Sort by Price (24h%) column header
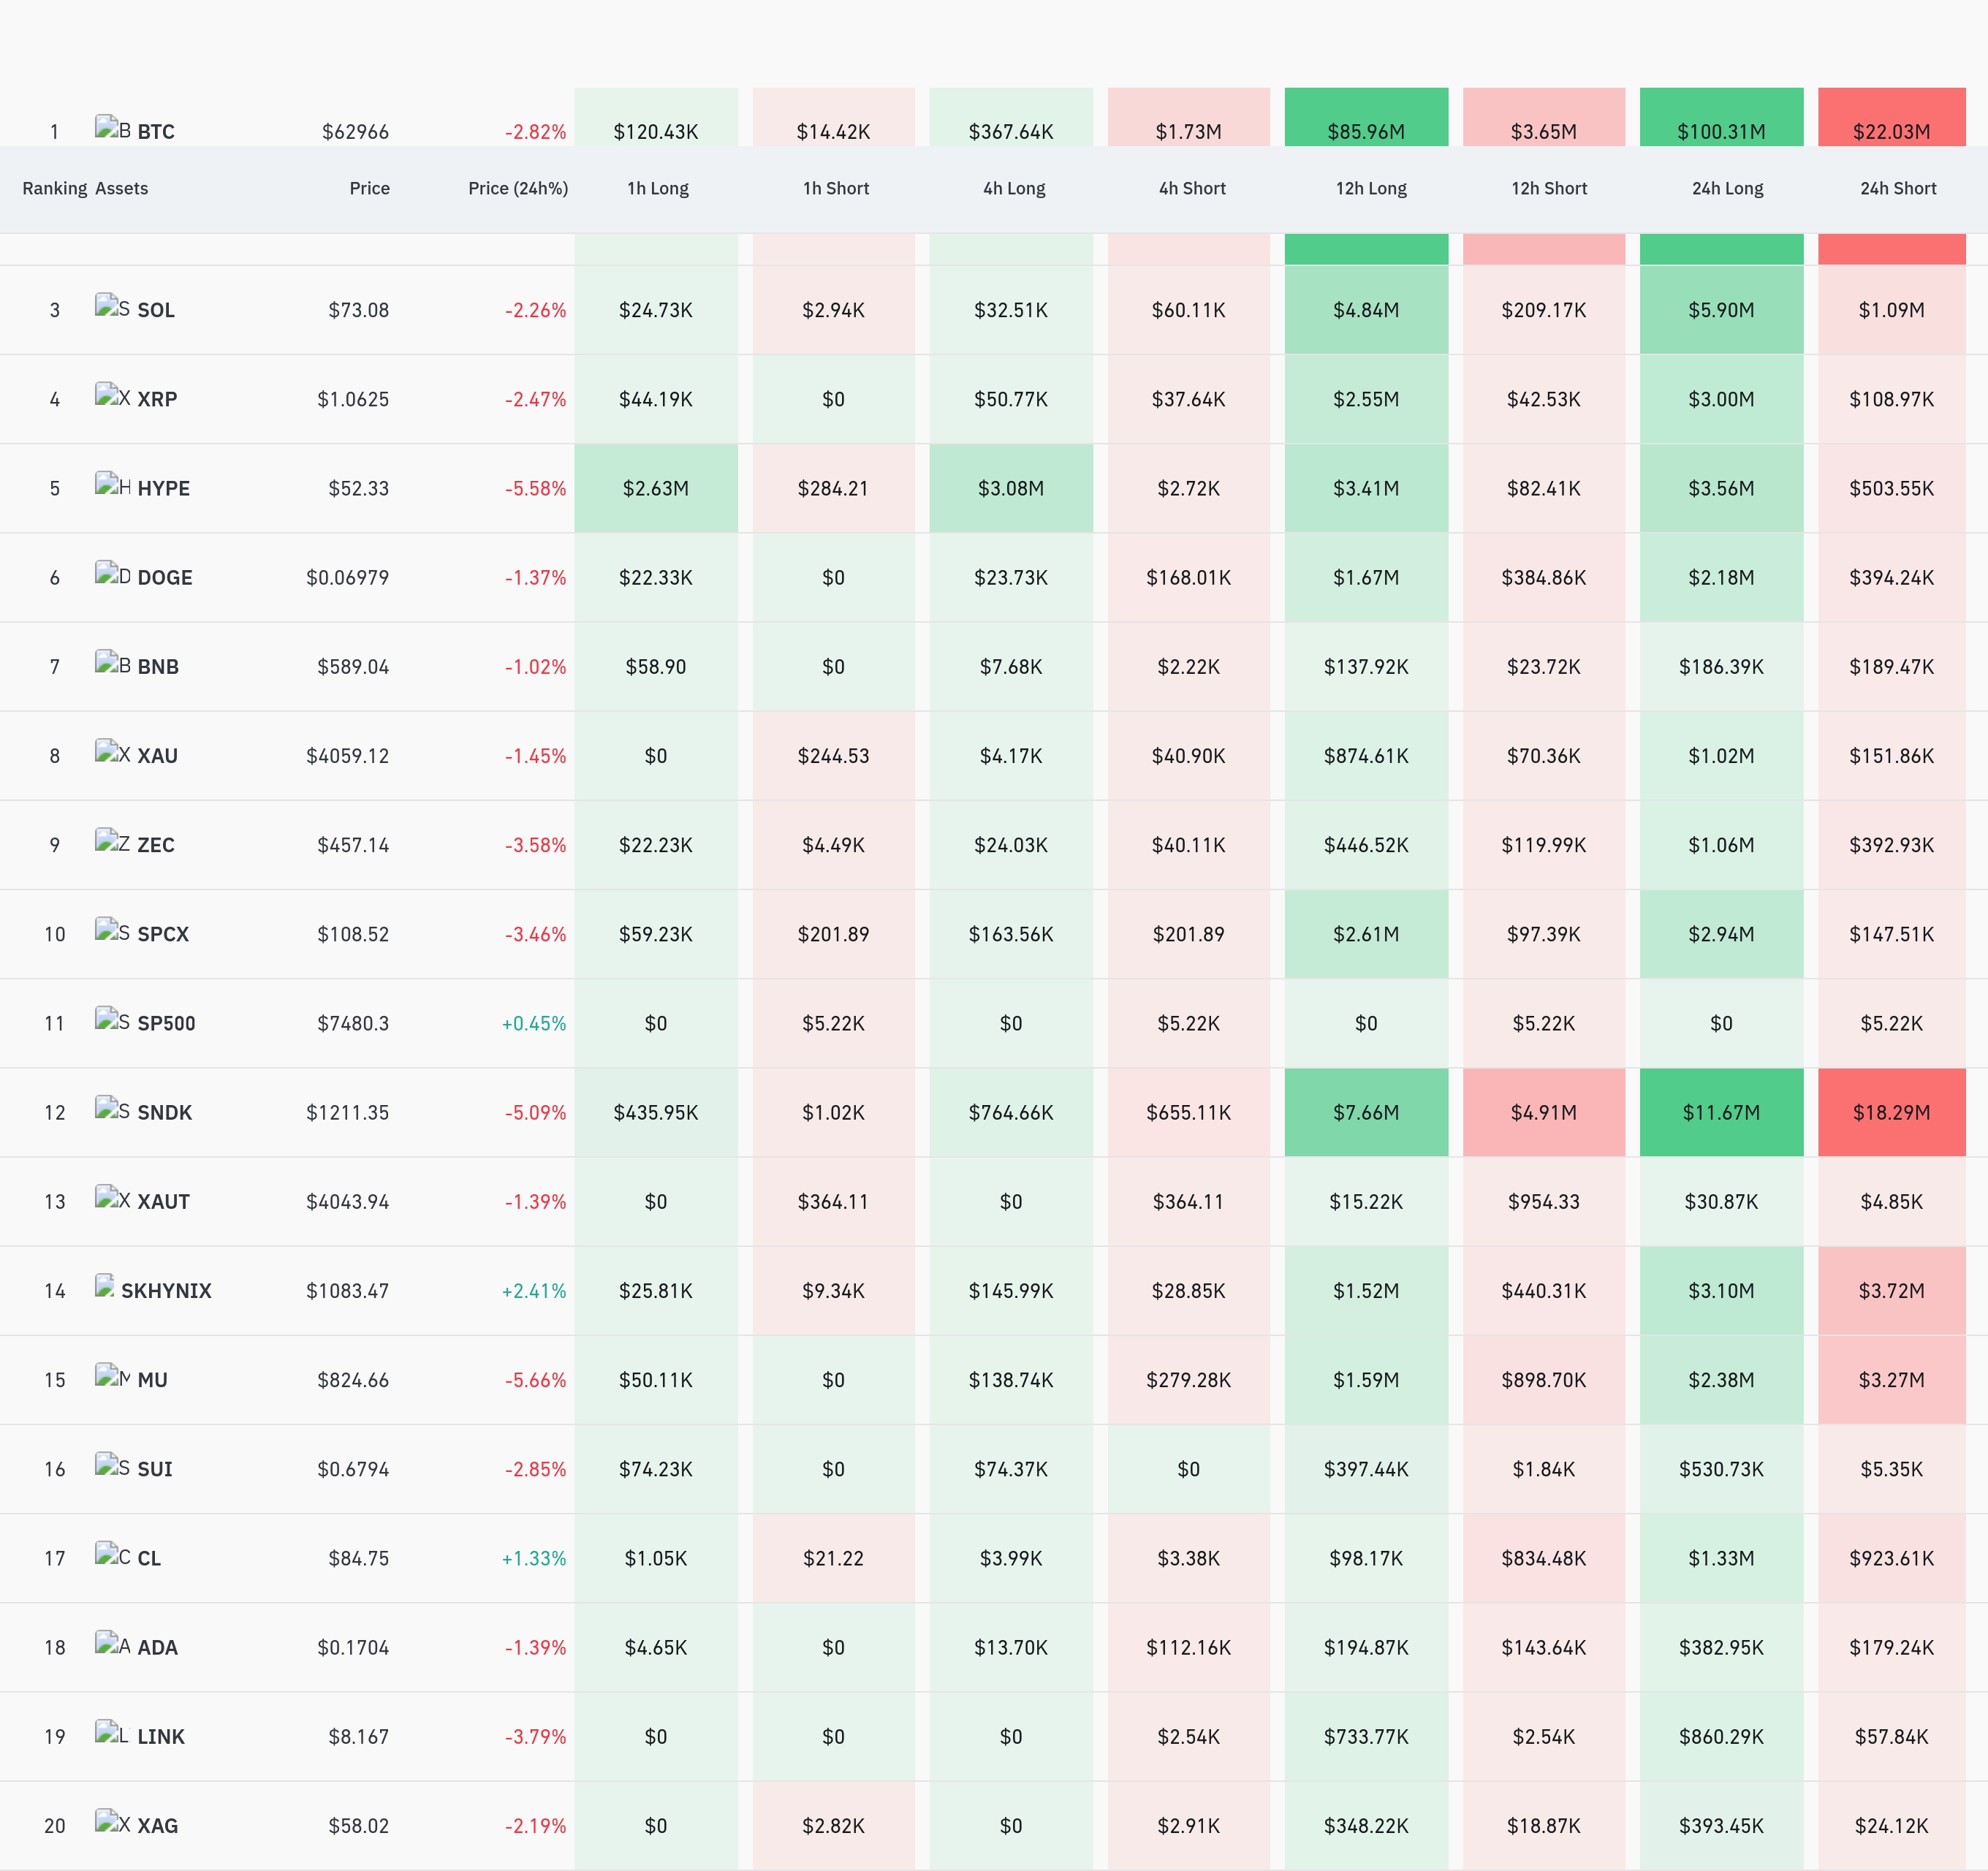The width and height of the screenshot is (1988, 1871). [x=518, y=188]
